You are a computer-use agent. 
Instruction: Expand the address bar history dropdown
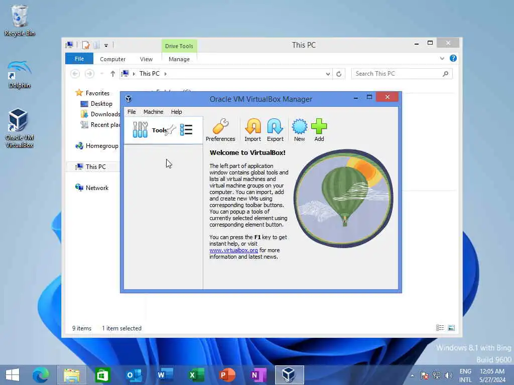(x=328, y=74)
